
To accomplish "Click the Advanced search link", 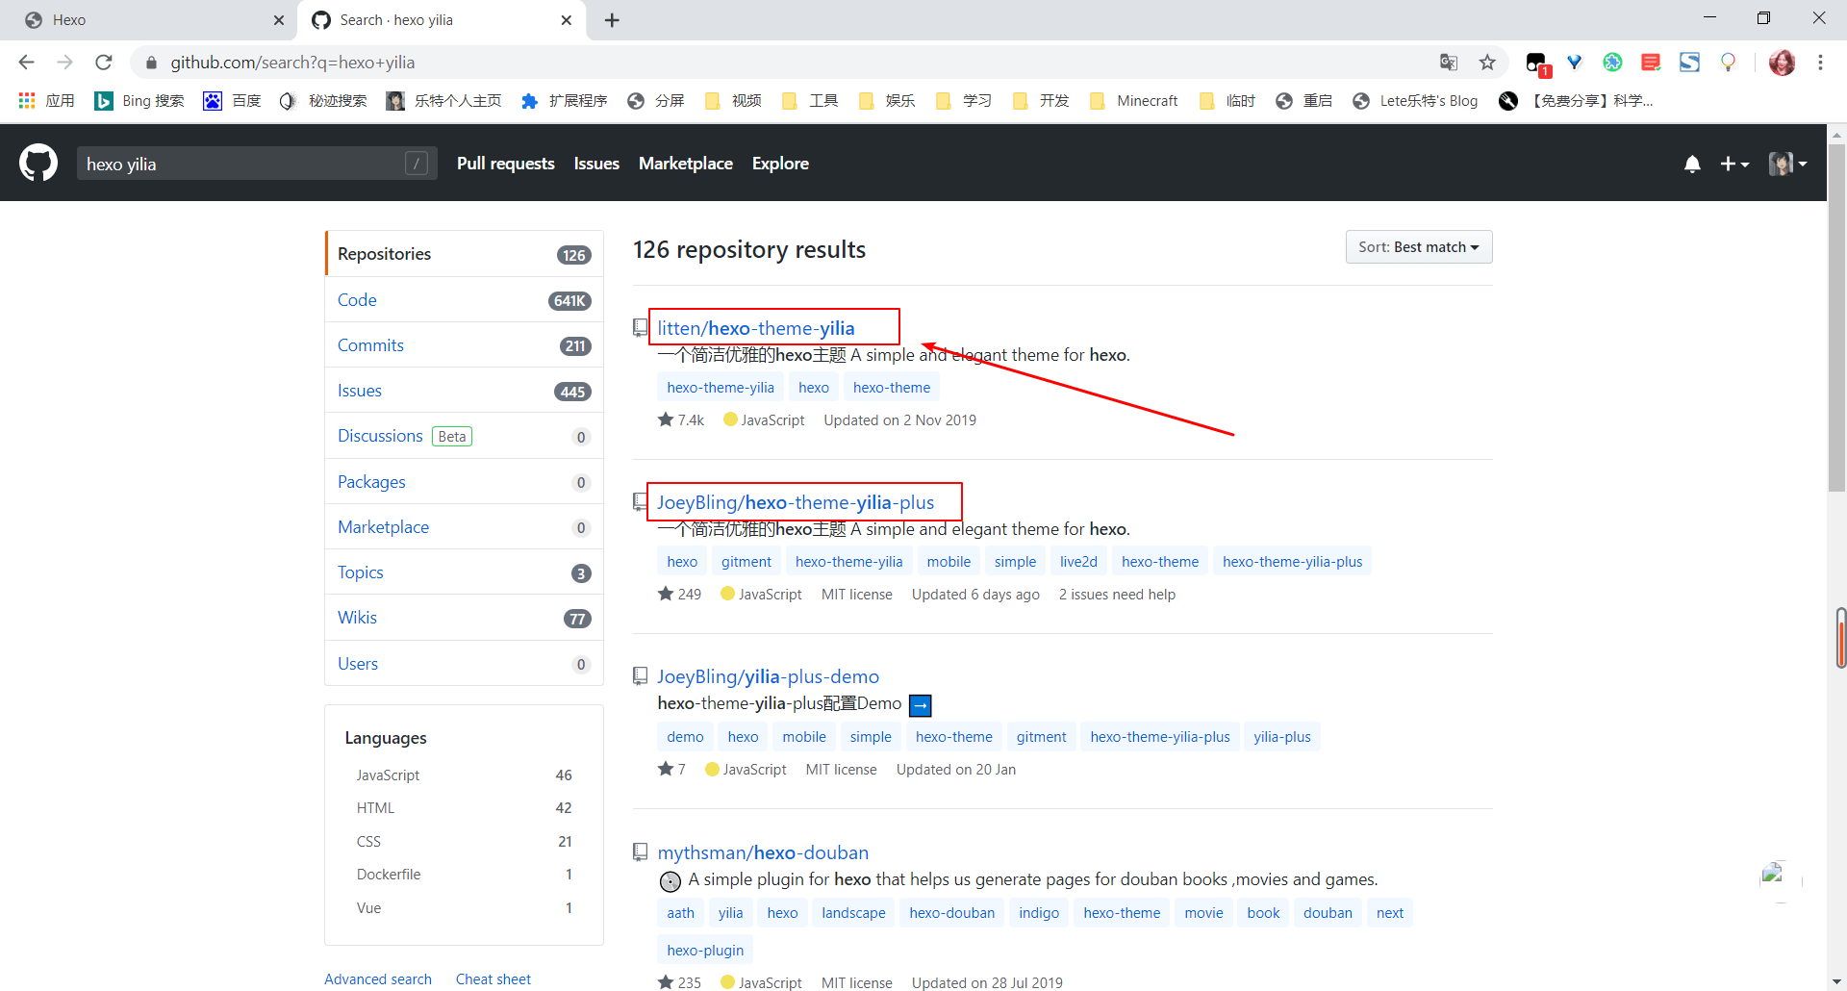I will (x=377, y=978).
